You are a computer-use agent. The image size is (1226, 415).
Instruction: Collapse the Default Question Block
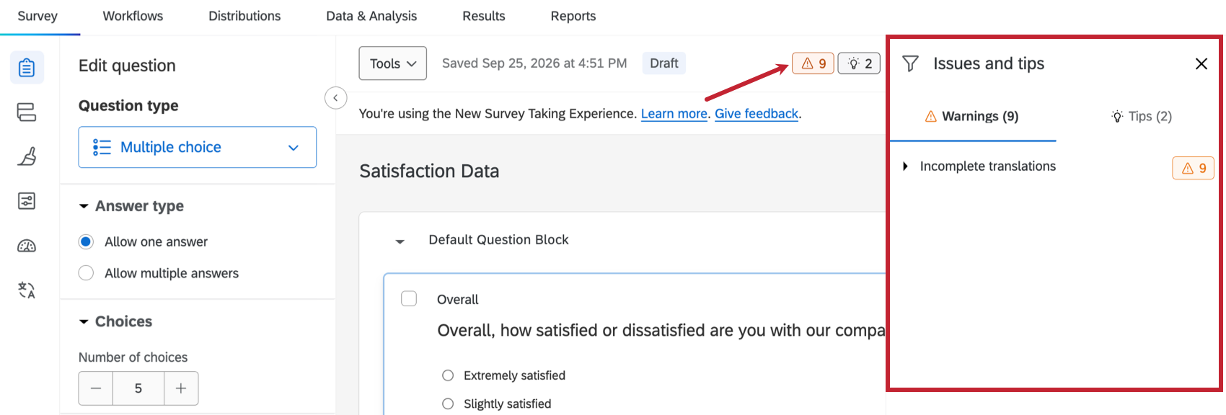[400, 241]
